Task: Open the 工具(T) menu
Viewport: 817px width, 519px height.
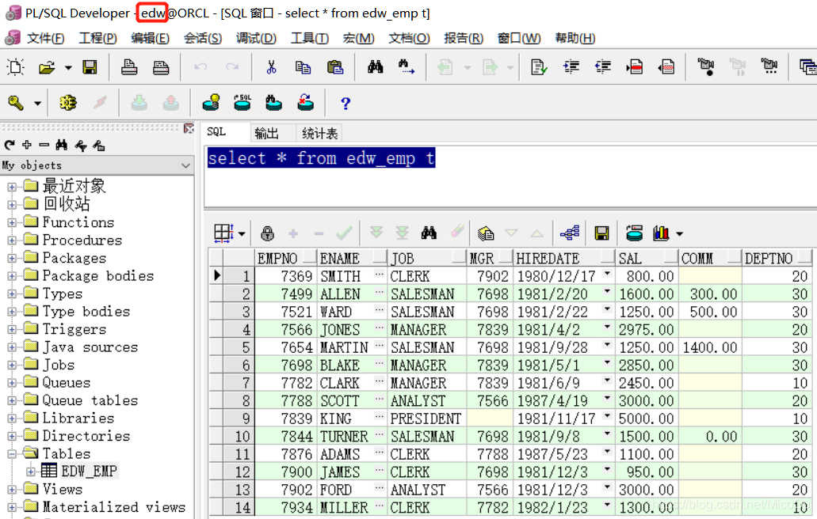Action: (310, 39)
